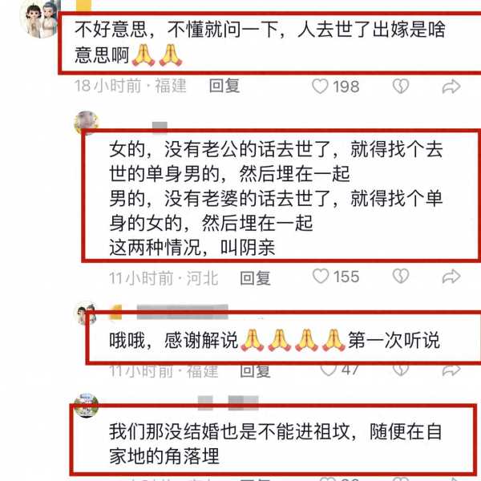The width and height of the screenshot is (481, 481).
Task: Share the comment posted 18 hours ago
Action: tap(451, 87)
